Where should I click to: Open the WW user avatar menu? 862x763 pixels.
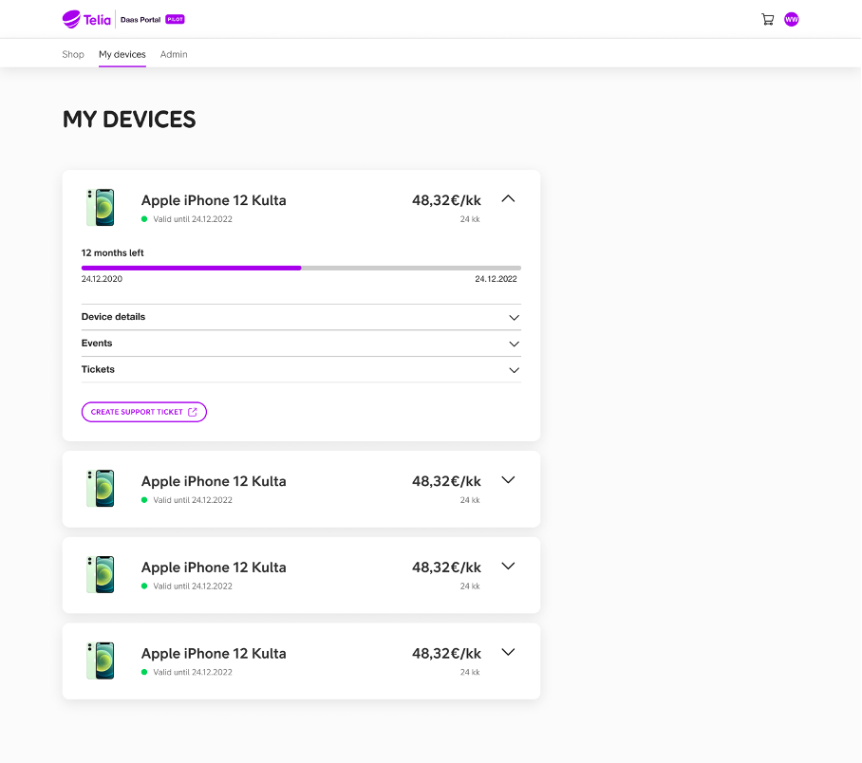coord(791,20)
